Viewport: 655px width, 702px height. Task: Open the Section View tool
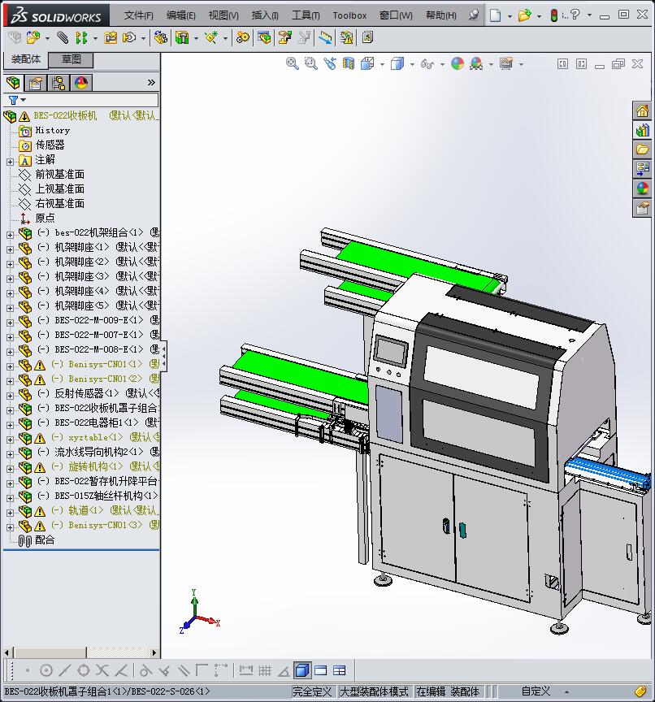tap(348, 63)
